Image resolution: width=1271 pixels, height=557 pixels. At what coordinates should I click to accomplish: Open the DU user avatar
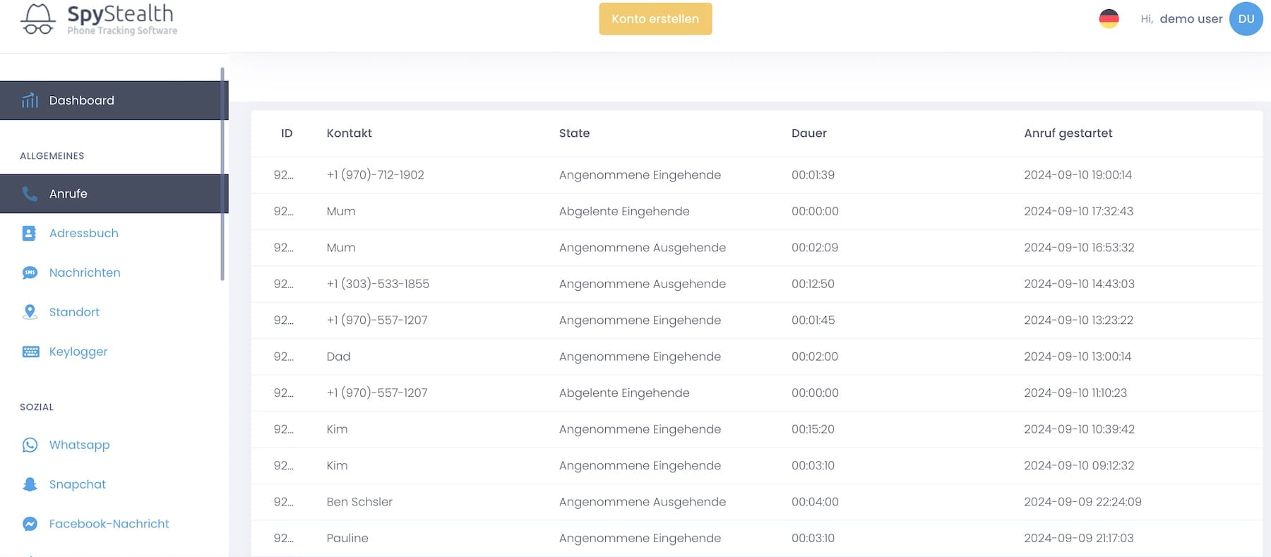[1246, 19]
